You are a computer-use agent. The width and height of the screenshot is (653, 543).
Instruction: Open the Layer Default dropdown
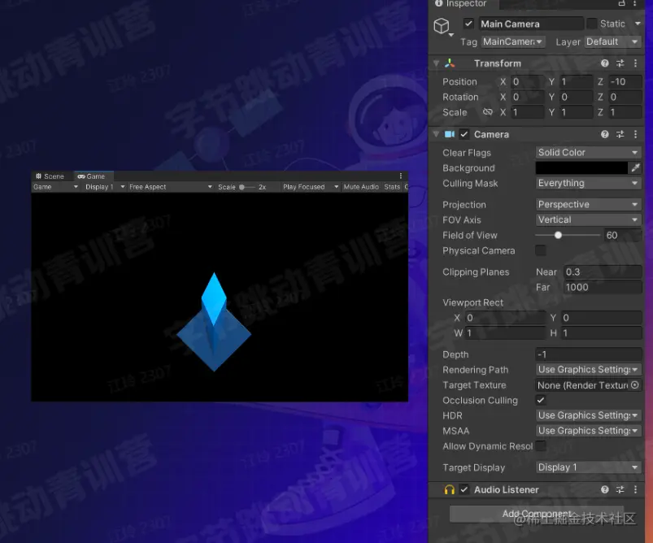(x=612, y=41)
